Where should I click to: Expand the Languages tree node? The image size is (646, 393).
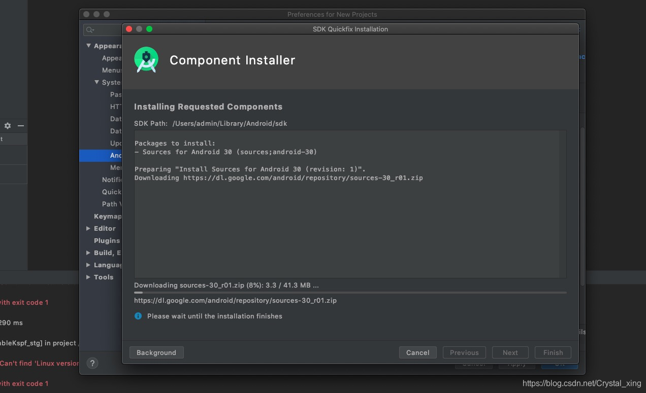88,265
